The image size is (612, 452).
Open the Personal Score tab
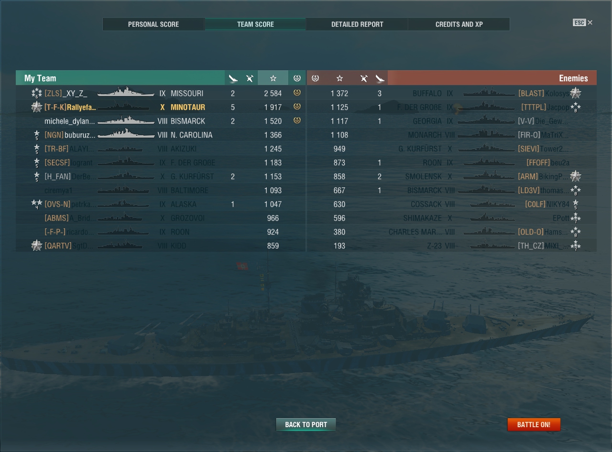153,24
